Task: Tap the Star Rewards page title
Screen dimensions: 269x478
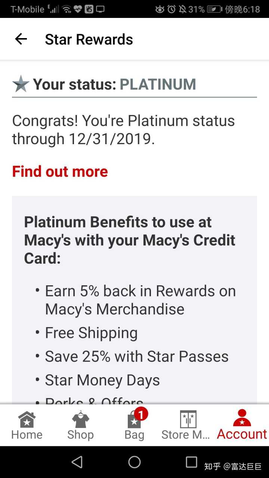Action: pos(89,40)
